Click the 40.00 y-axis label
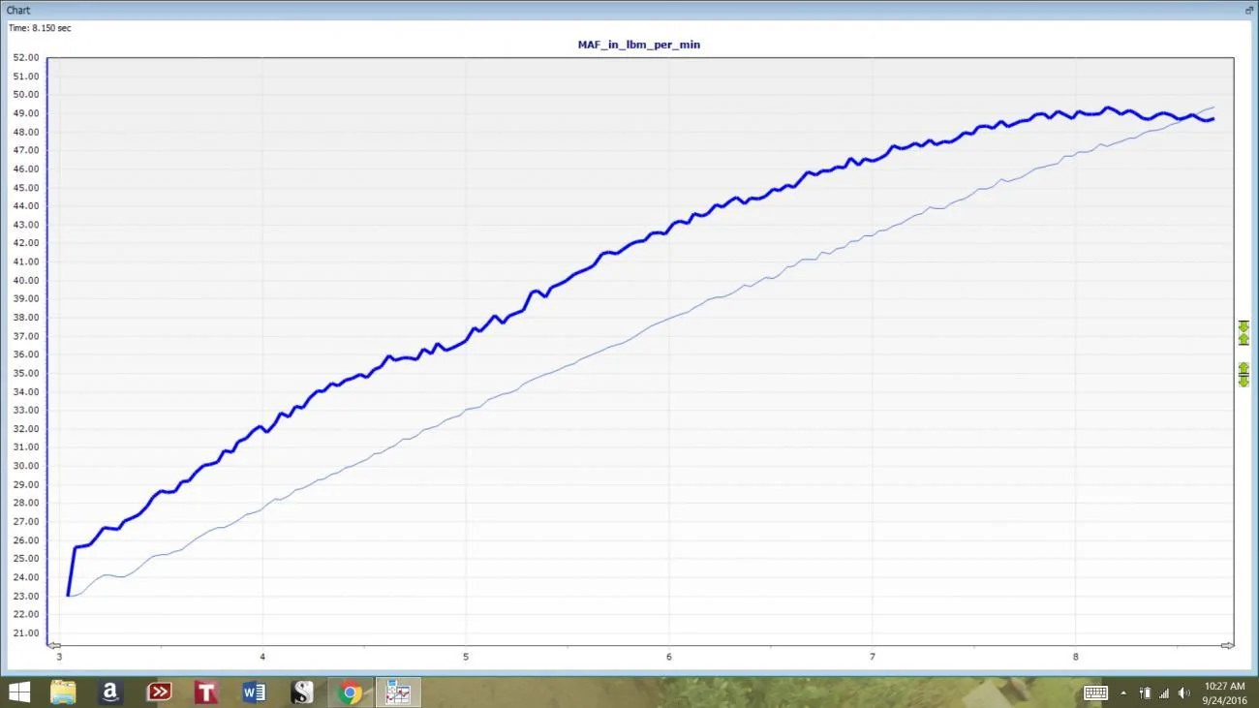 [x=26, y=281]
